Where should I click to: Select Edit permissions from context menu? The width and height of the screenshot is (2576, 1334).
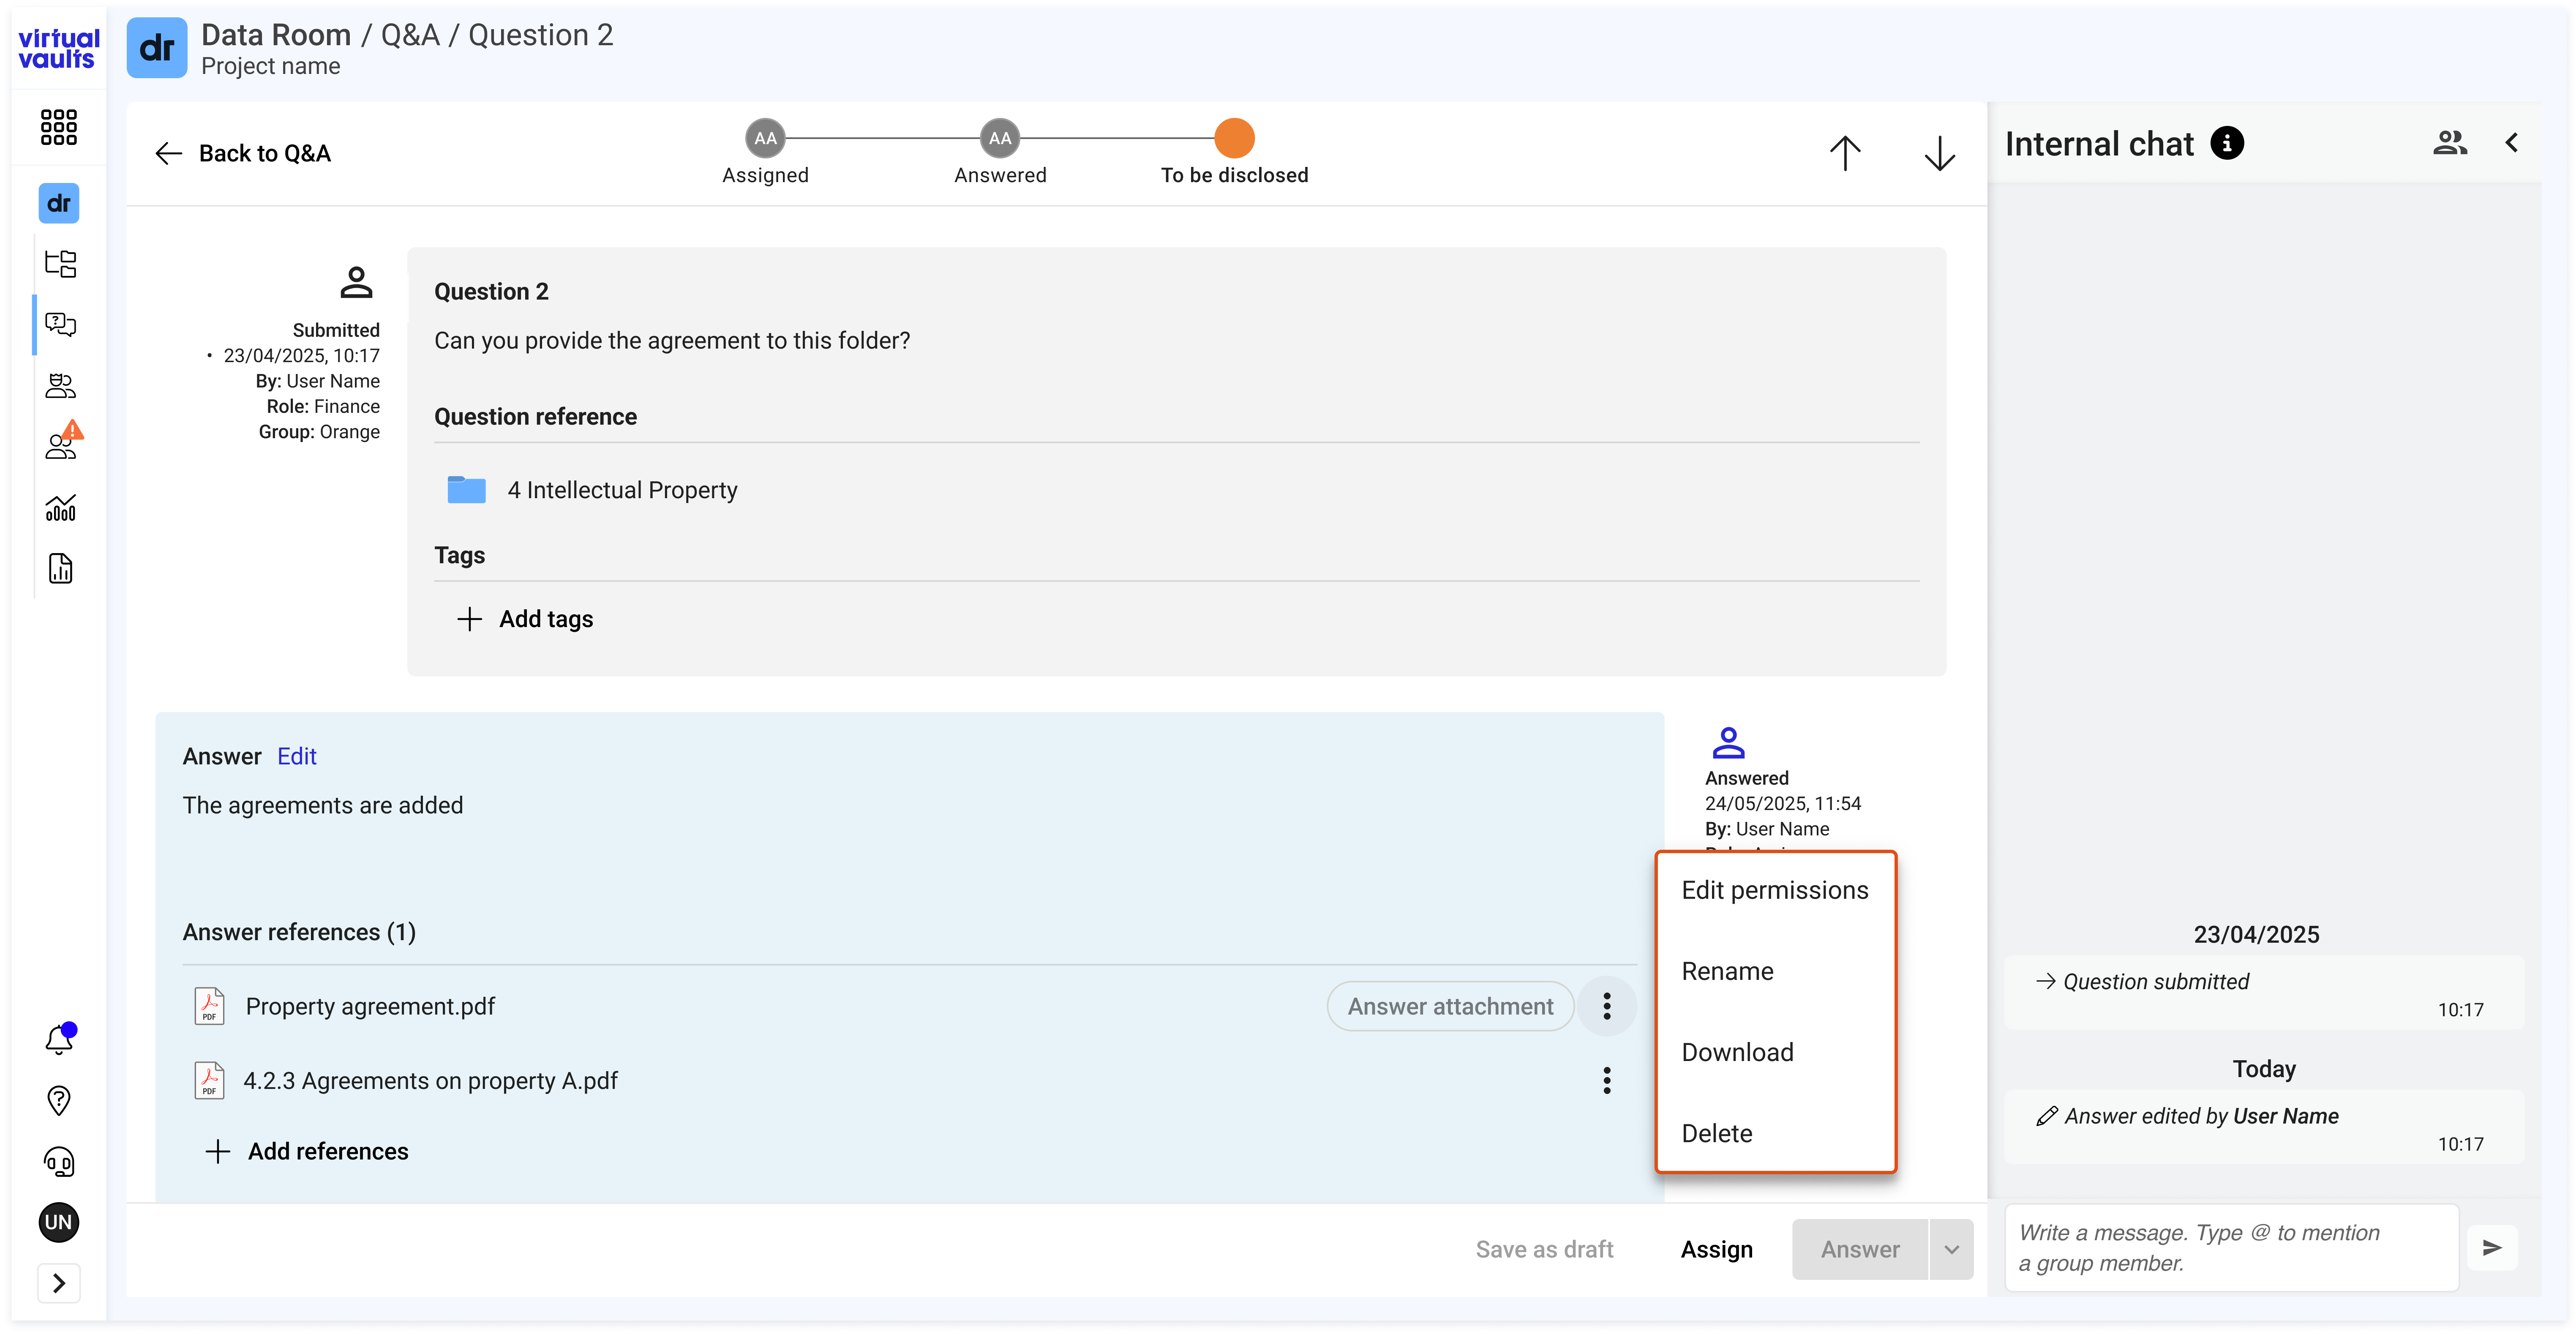(x=1775, y=890)
